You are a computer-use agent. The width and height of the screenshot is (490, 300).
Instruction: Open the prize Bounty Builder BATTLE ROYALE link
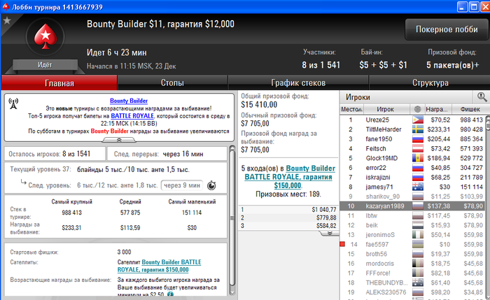click(289, 177)
